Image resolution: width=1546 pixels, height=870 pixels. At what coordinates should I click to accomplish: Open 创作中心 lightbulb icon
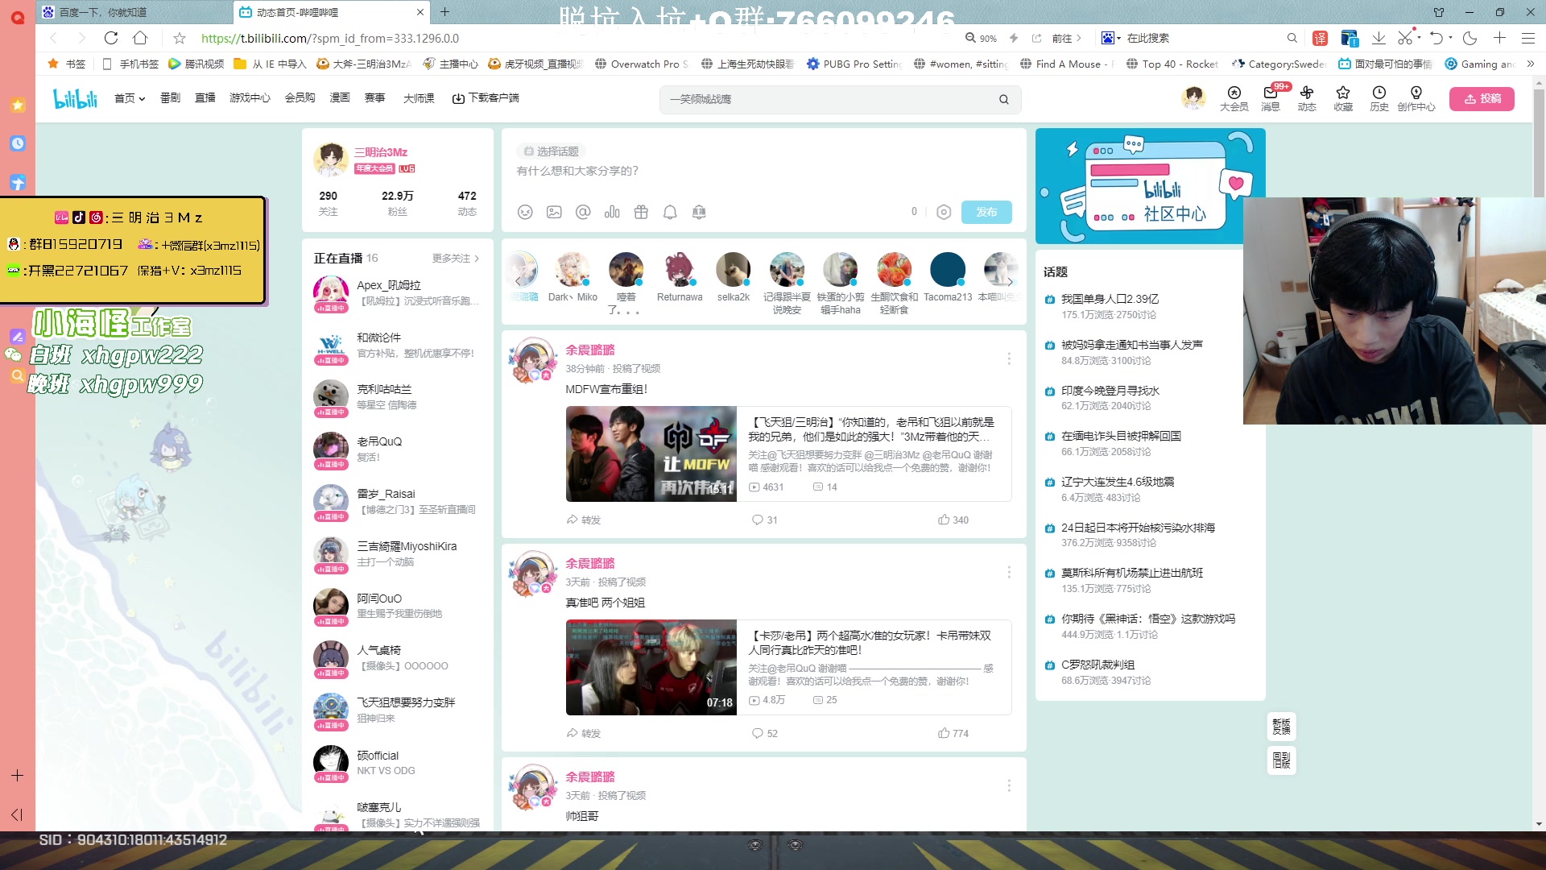coord(1416,98)
